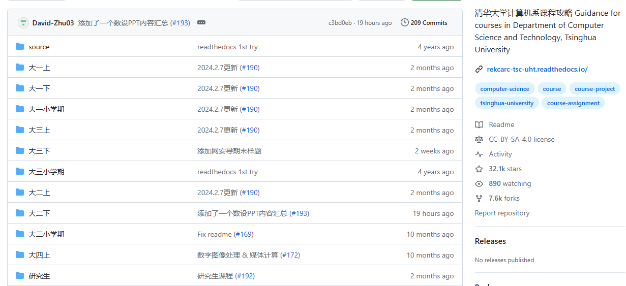The image size is (626, 286).
Task: Open '数字图像处理 & 媒体计算' commit message
Action: coord(237,255)
